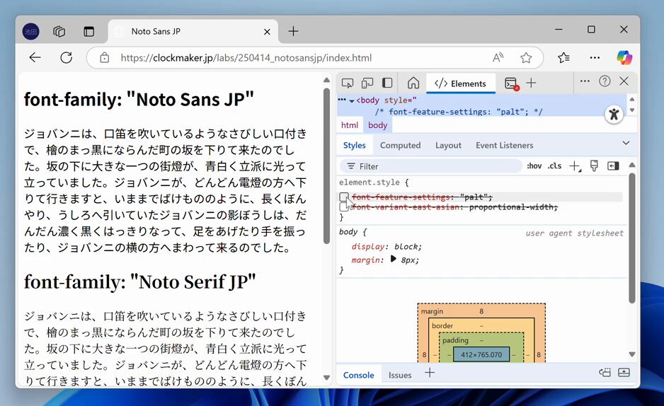
Task: Toggle element state with :hov
Action: 534,166
